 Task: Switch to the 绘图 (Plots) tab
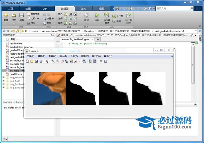28,9
